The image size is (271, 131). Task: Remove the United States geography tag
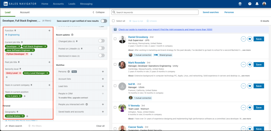click(x=23, y=116)
